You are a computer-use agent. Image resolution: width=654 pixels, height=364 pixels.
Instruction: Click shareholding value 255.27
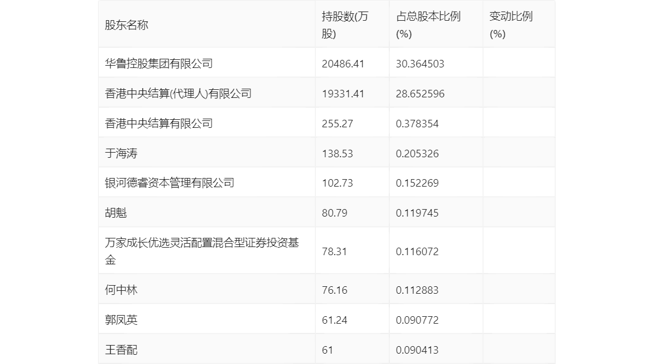click(x=337, y=124)
